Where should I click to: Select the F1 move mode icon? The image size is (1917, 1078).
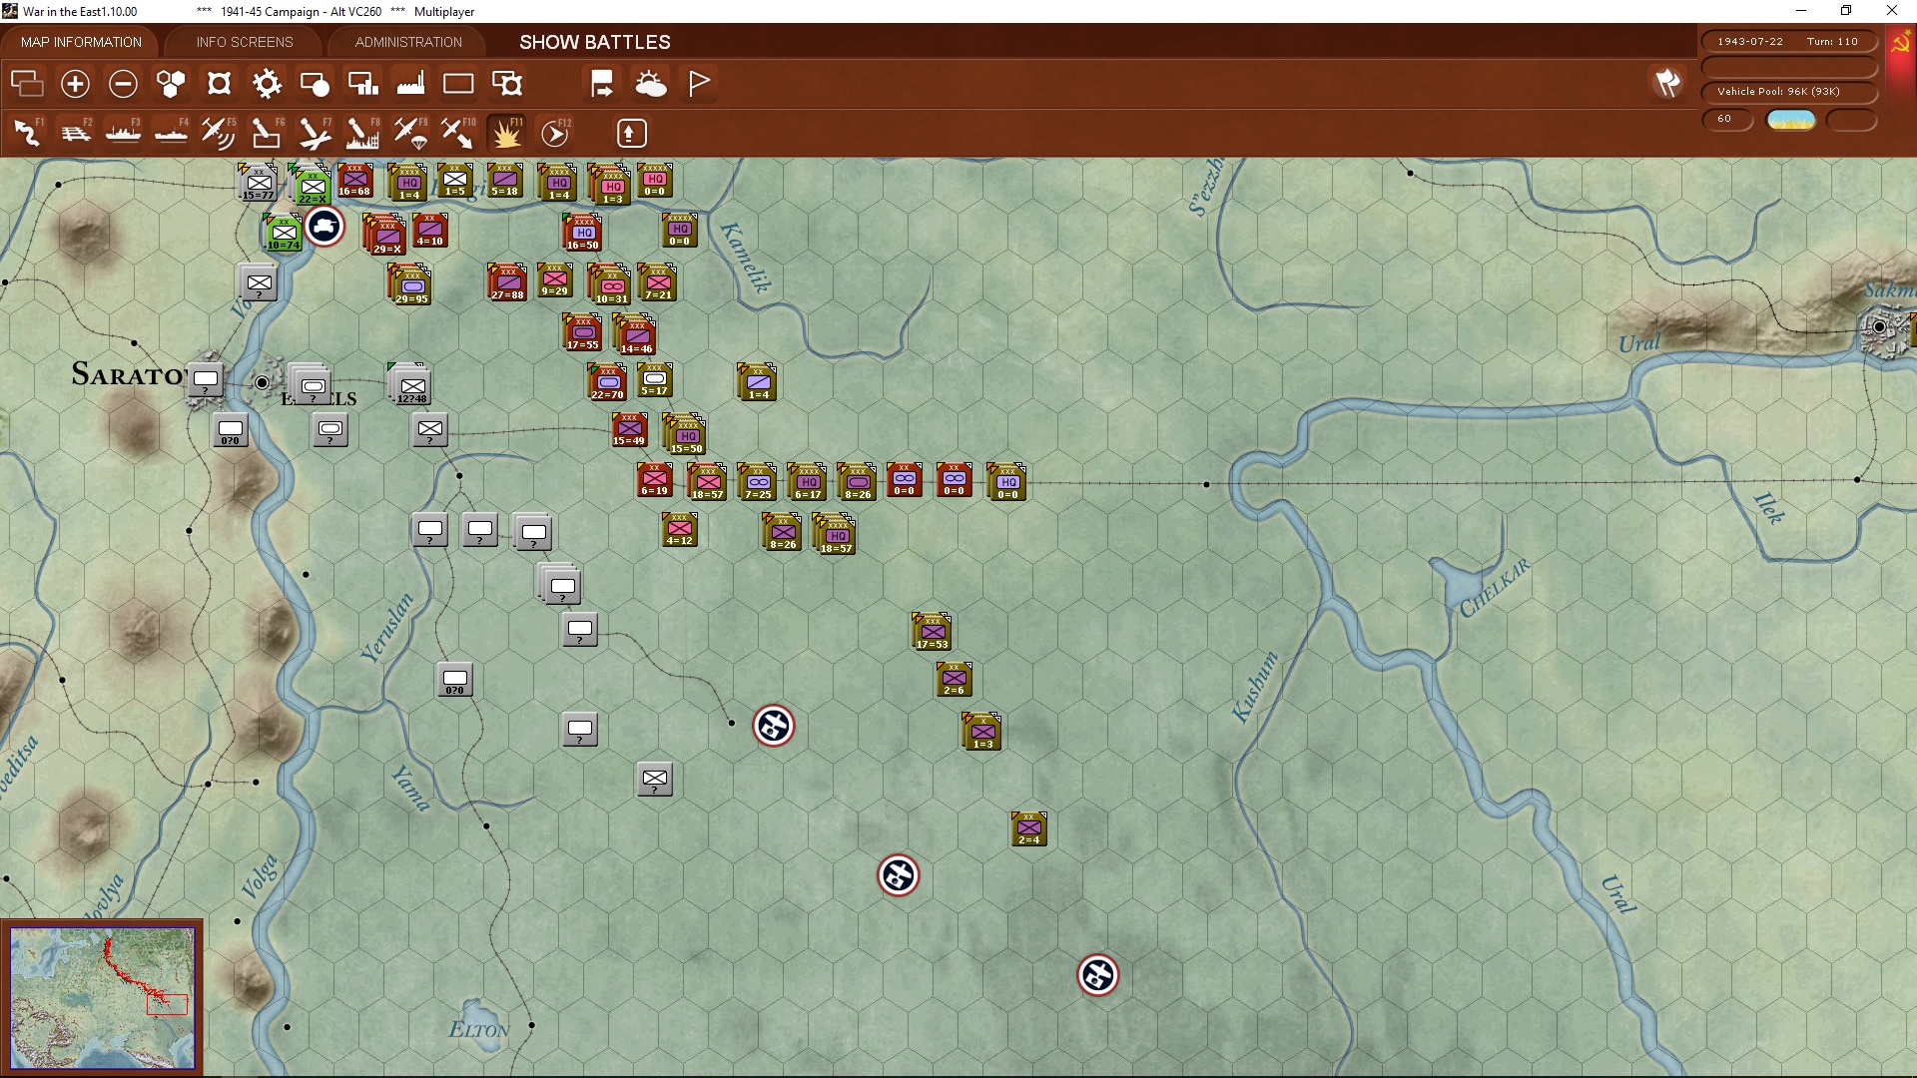point(27,133)
